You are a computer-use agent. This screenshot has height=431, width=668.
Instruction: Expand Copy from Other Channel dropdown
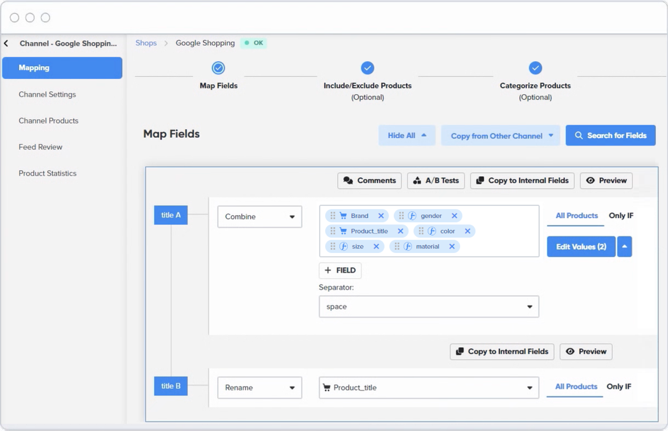(501, 136)
